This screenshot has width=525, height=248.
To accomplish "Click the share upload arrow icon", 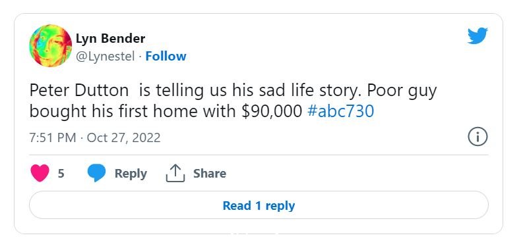I will (x=175, y=173).
